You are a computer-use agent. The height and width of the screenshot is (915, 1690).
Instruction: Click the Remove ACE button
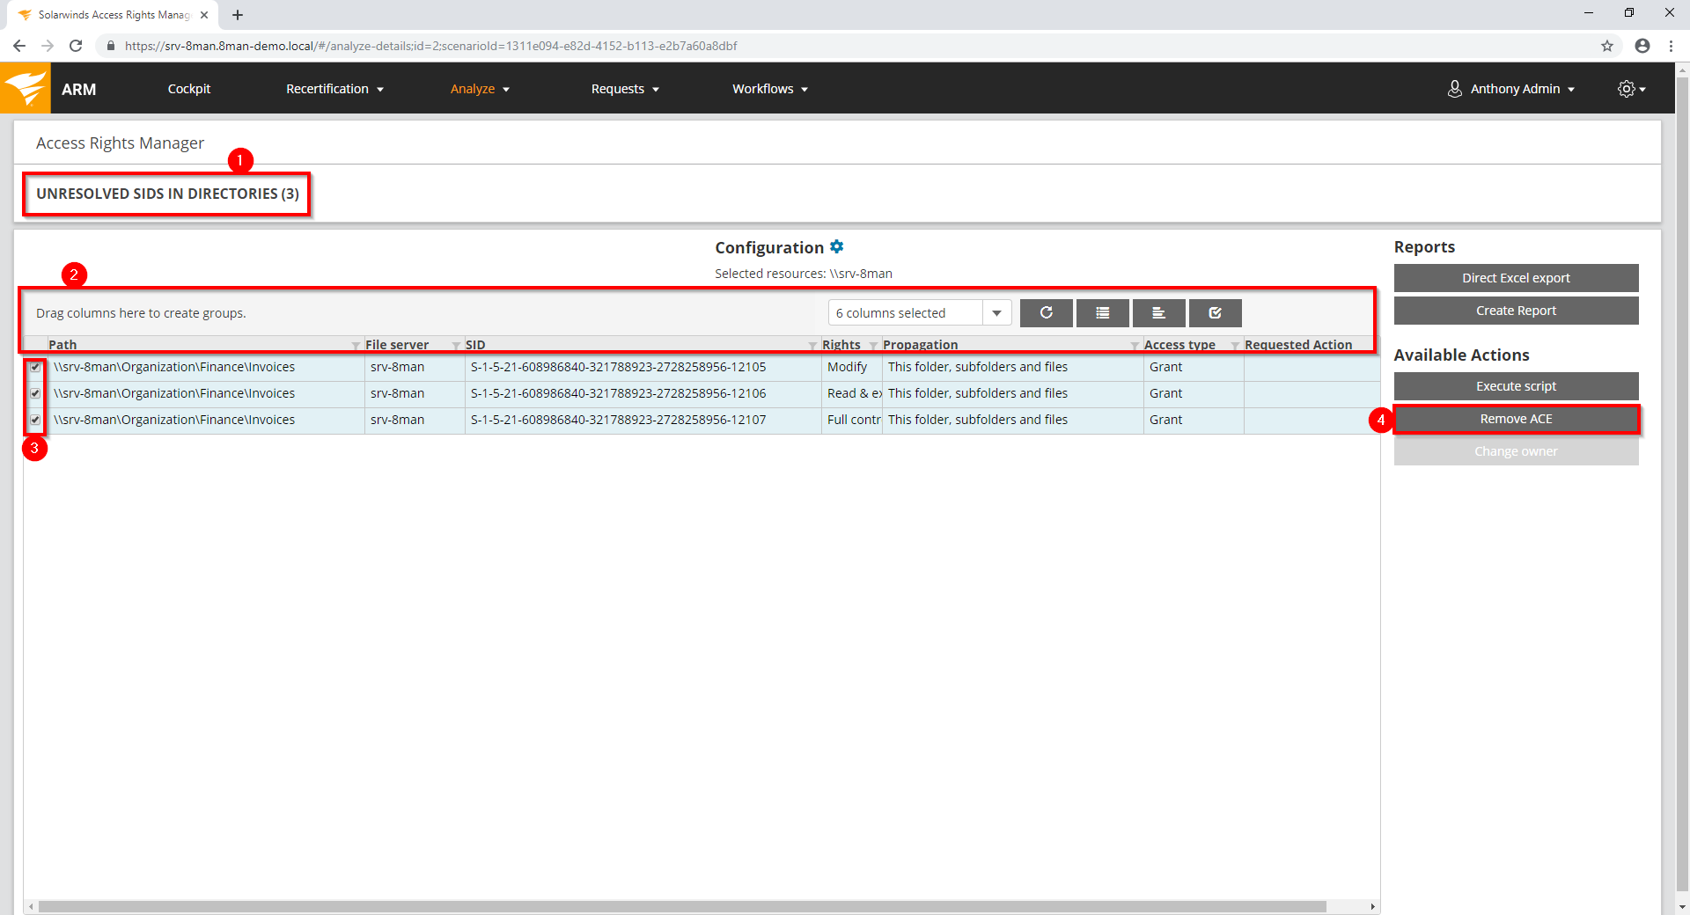[x=1516, y=419]
